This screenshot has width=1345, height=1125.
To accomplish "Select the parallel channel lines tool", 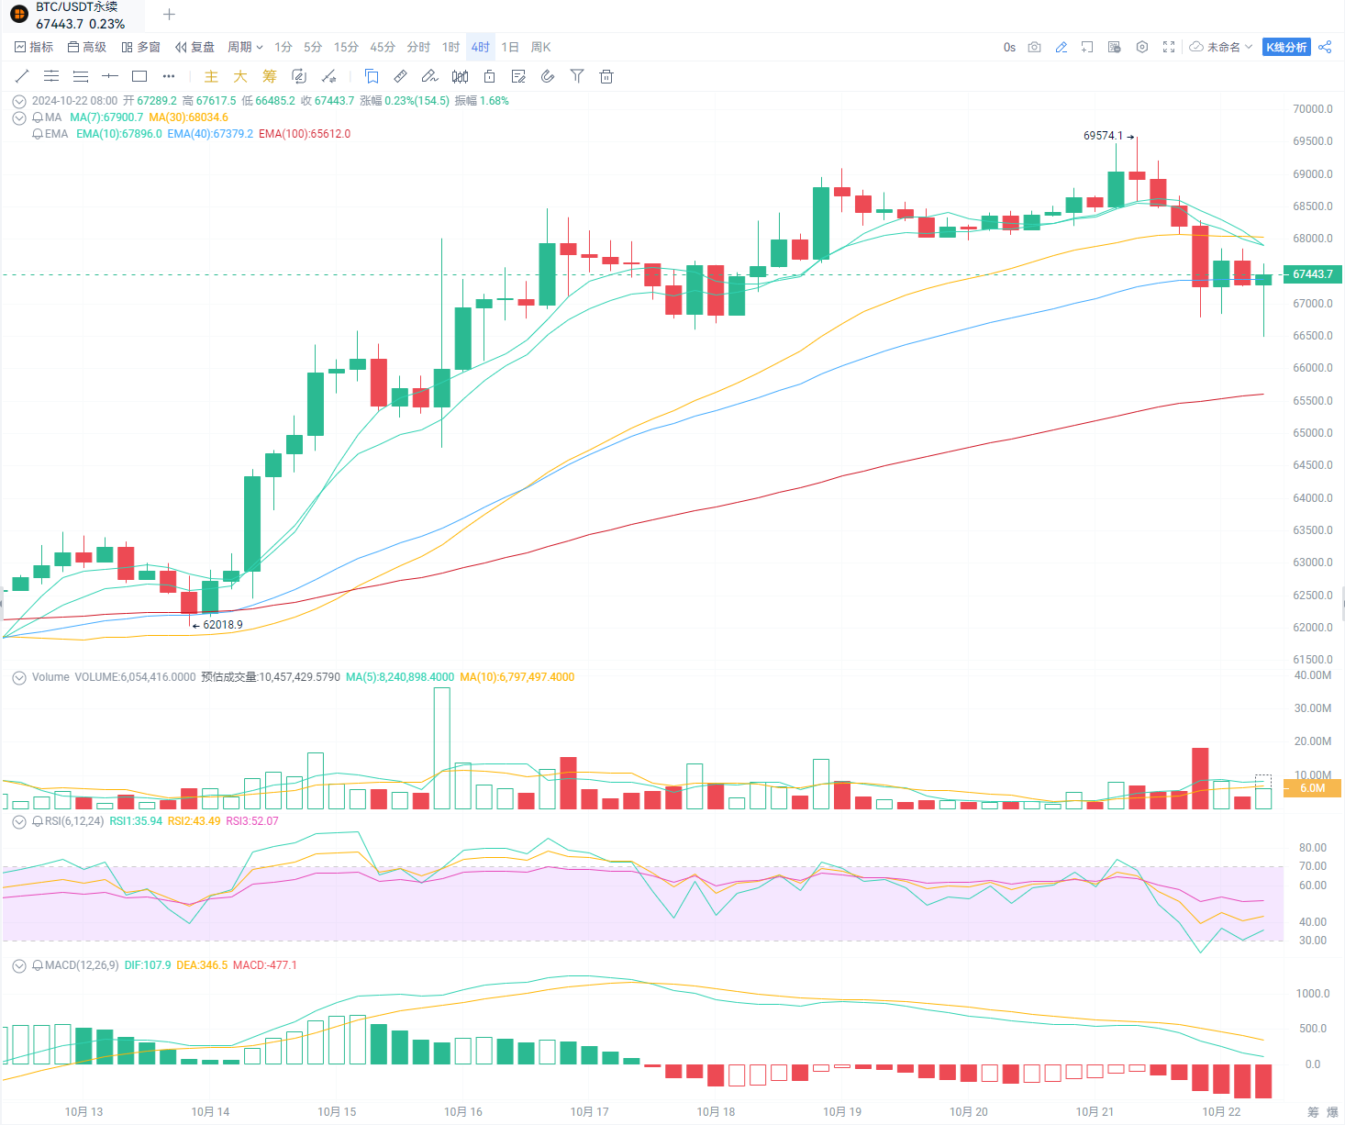I will click(x=51, y=76).
